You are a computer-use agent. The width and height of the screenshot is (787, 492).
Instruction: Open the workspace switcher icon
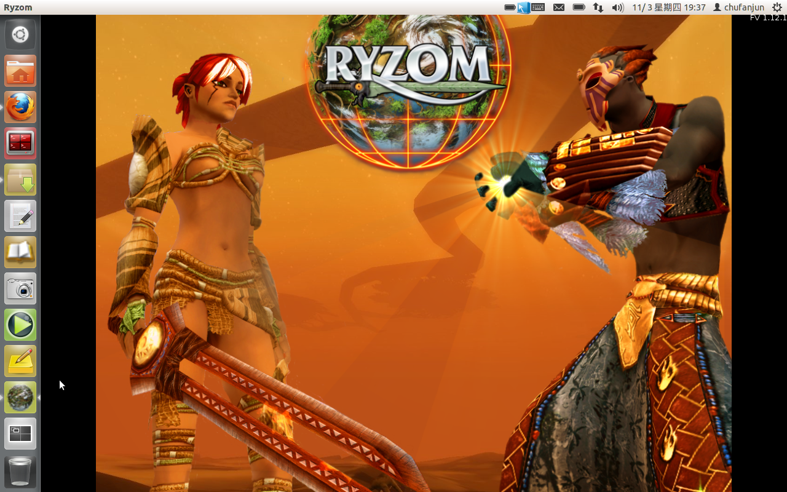tap(20, 434)
